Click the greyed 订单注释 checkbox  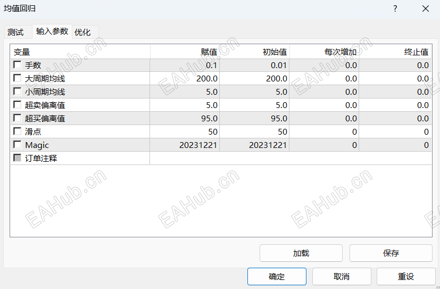pos(18,158)
